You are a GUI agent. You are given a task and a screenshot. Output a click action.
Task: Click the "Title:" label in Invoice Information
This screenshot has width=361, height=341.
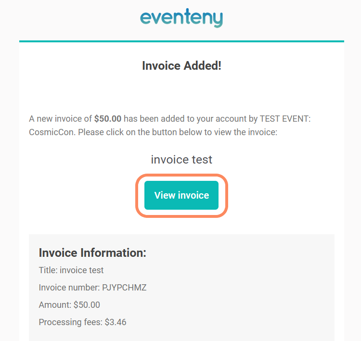click(x=48, y=270)
